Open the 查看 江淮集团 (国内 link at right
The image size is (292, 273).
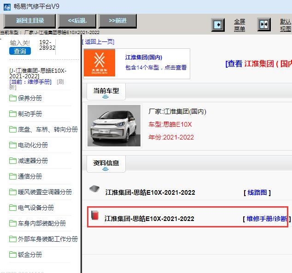(258, 64)
